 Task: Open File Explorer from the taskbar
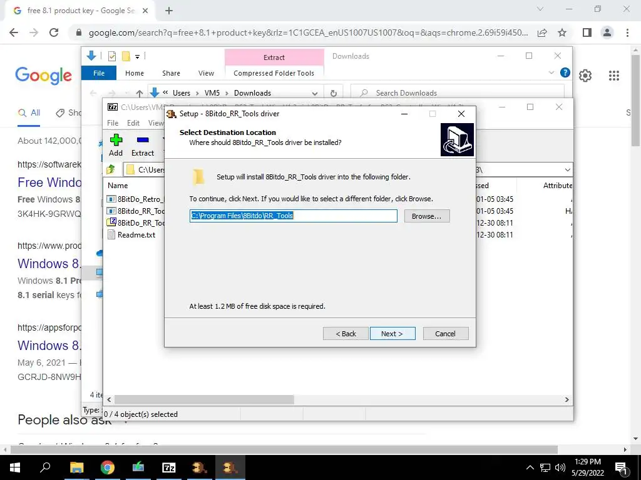[x=76, y=467]
